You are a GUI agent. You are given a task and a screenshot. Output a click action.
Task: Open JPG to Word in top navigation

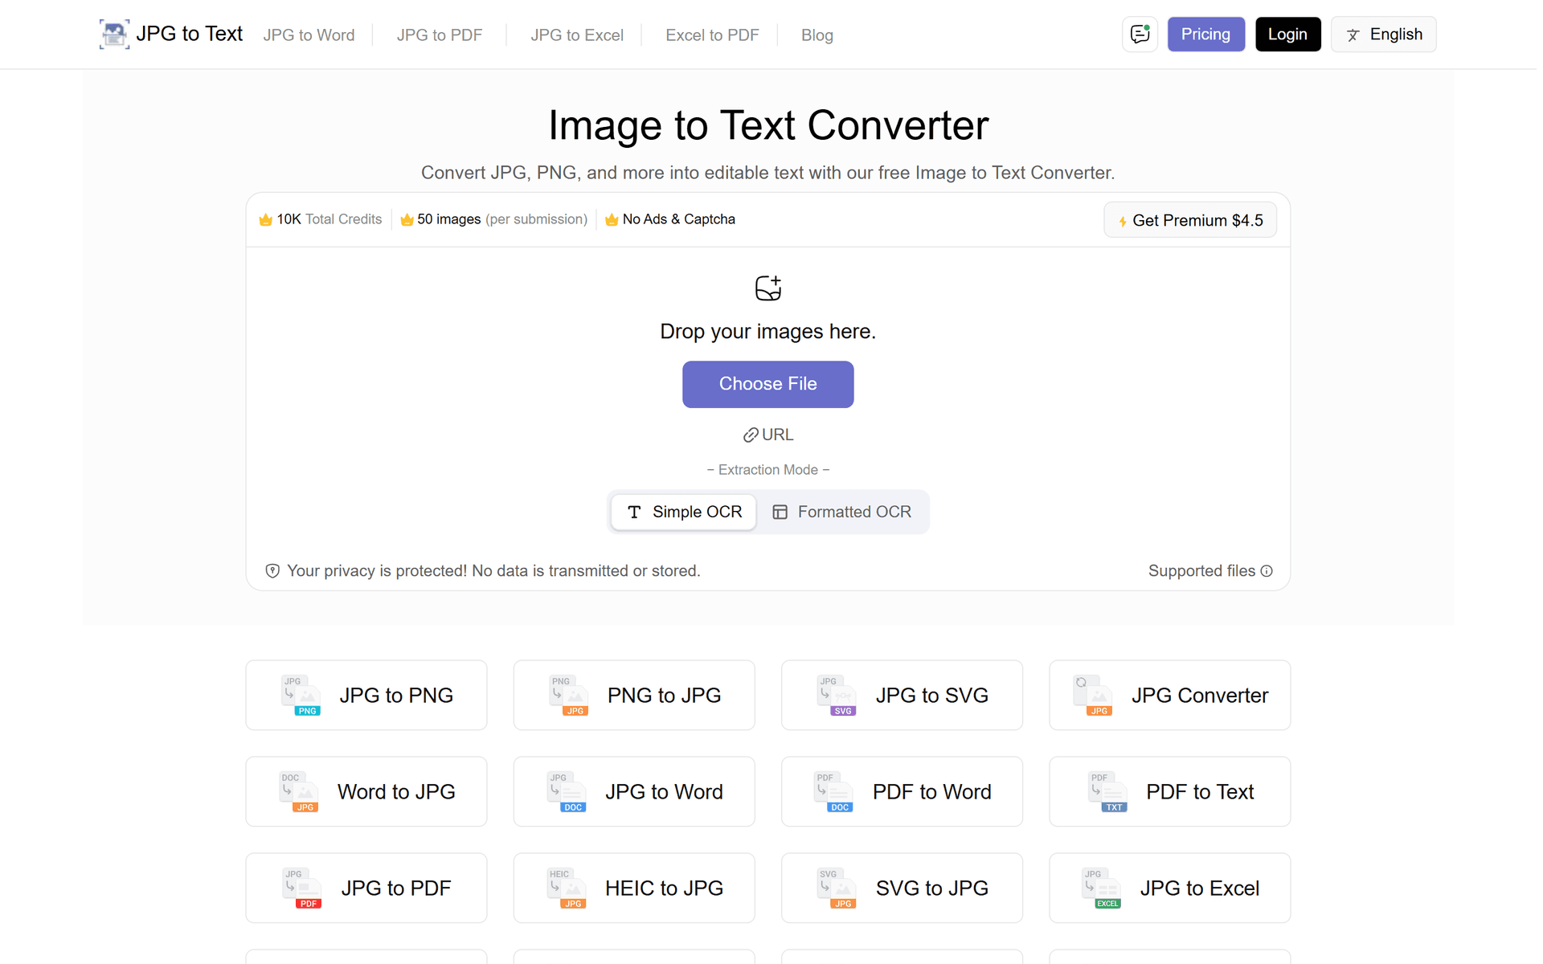pos(309,35)
